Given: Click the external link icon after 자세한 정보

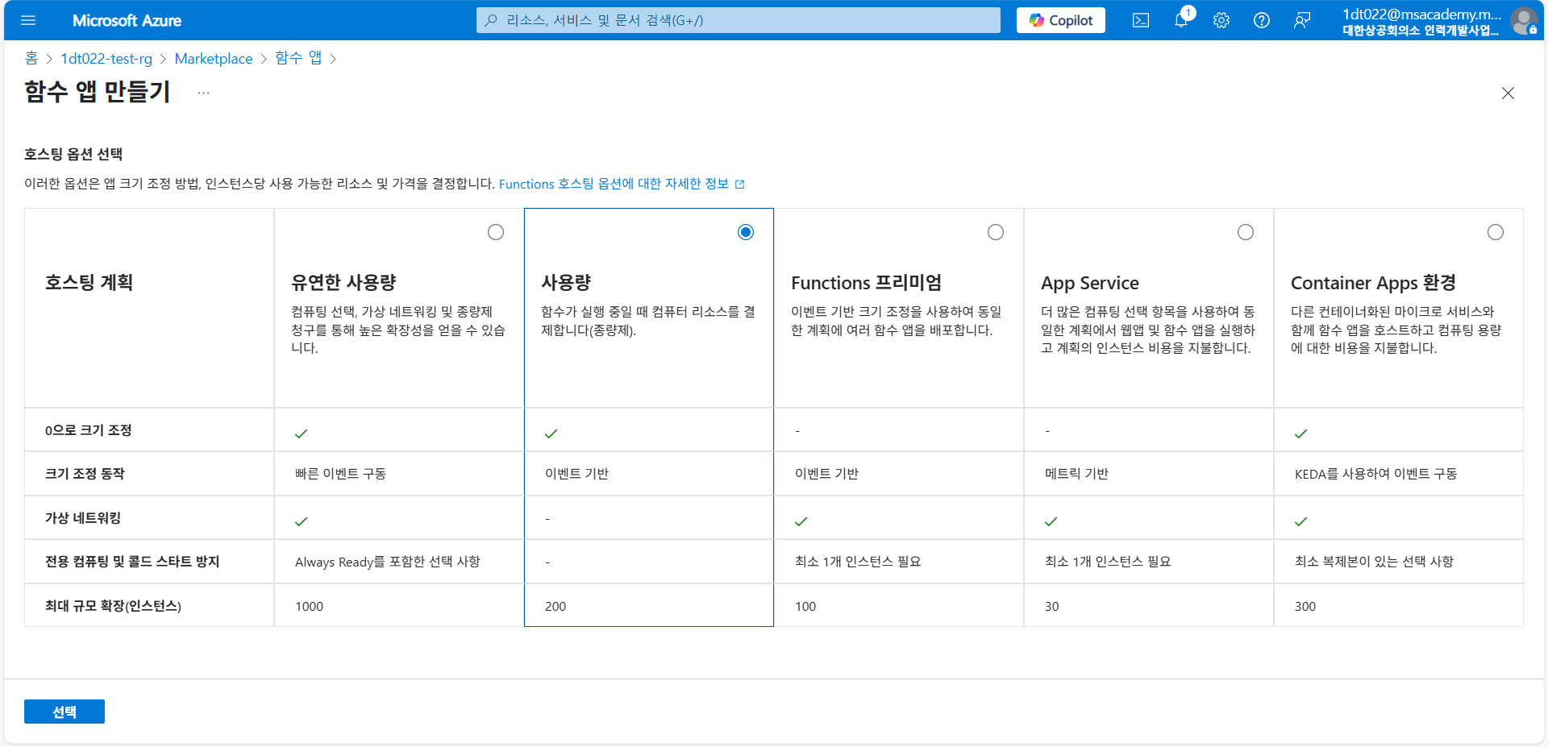Looking at the screenshot, I should (x=740, y=185).
